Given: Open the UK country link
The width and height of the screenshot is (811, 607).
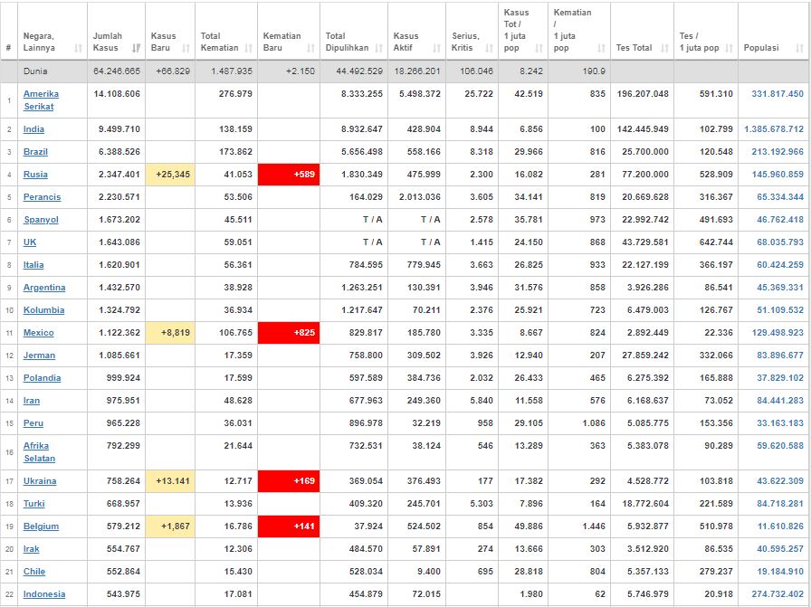Looking at the screenshot, I should click(x=30, y=242).
